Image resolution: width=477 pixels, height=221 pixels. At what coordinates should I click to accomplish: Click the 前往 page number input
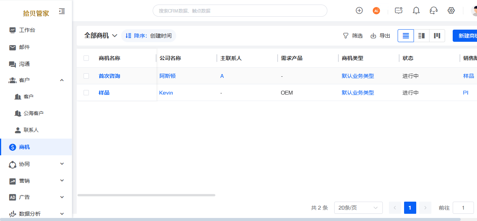(x=463, y=208)
